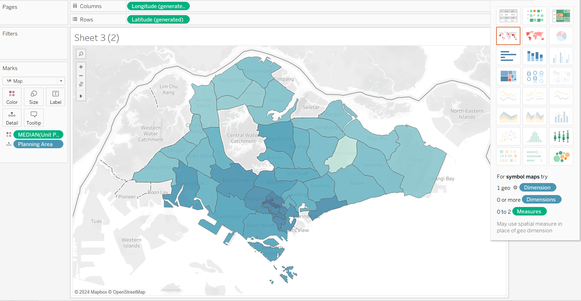Toggle the map pin reset icon
The height and width of the screenshot is (301, 581).
(x=81, y=84)
